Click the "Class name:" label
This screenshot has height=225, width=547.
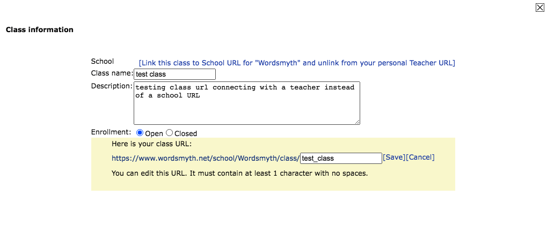(112, 73)
